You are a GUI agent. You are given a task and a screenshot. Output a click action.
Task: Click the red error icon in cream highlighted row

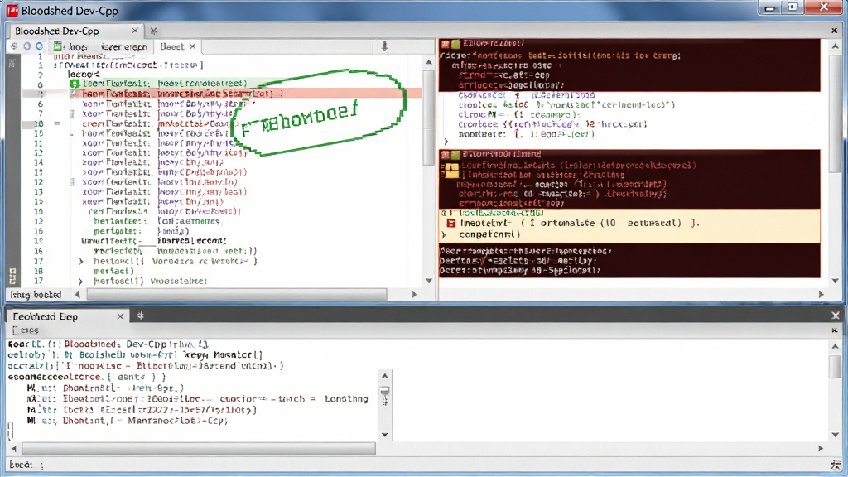pyautogui.click(x=451, y=223)
